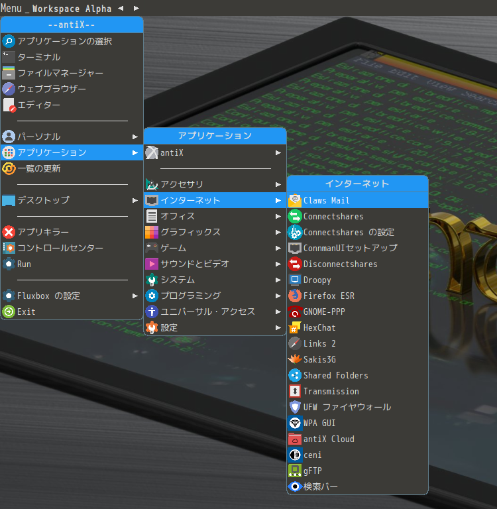Click the ceni icon
The height and width of the screenshot is (509, 497).
pos(295,455)
